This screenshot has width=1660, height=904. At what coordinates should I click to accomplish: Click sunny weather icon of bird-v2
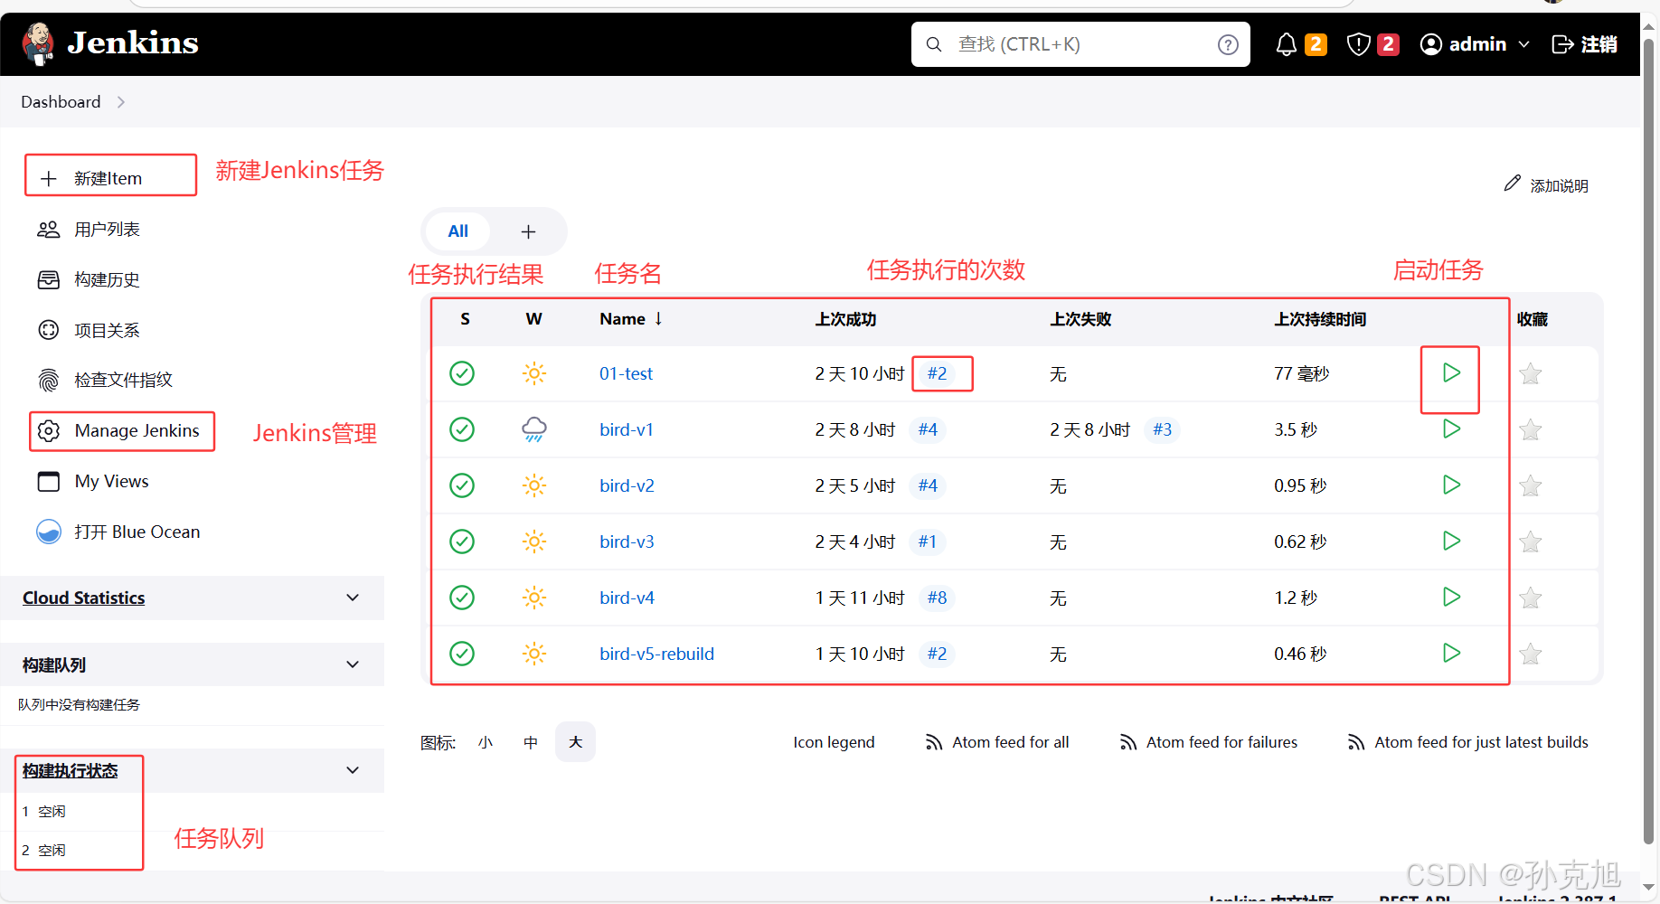[x=534, y=485]
